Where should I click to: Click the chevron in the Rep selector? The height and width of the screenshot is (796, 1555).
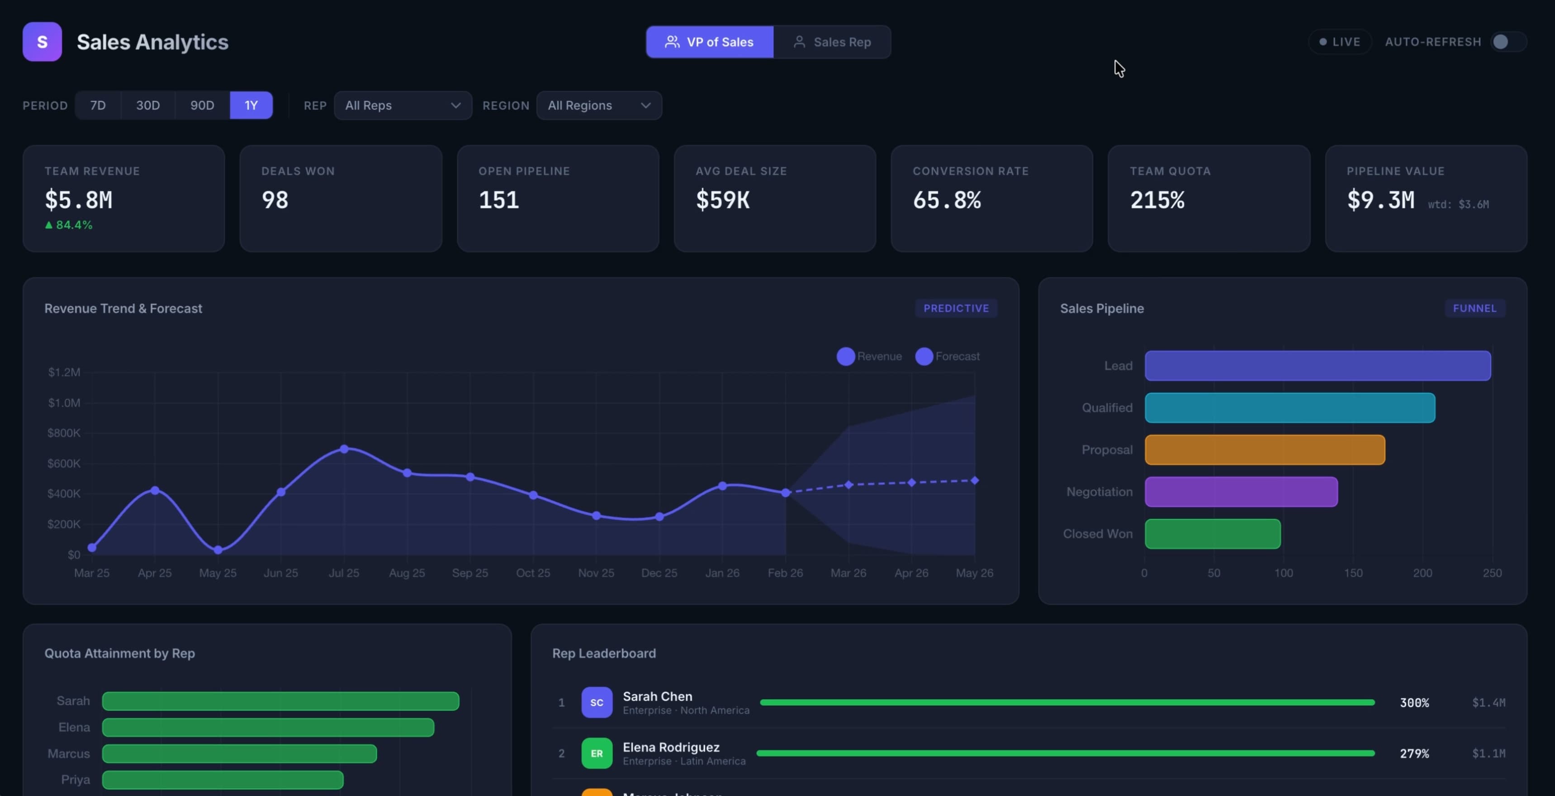click(x=456, y=105)
